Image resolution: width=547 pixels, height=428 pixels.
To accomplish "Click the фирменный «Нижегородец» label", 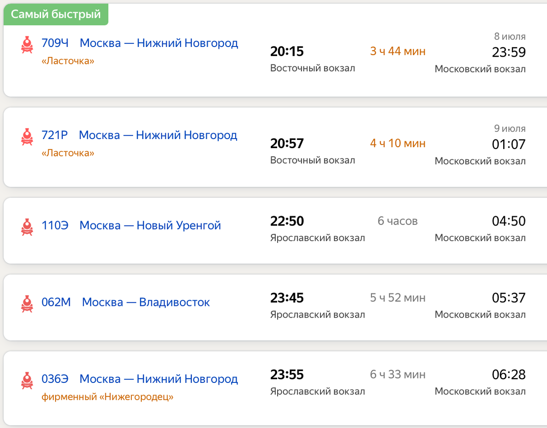I will (108, 397).
